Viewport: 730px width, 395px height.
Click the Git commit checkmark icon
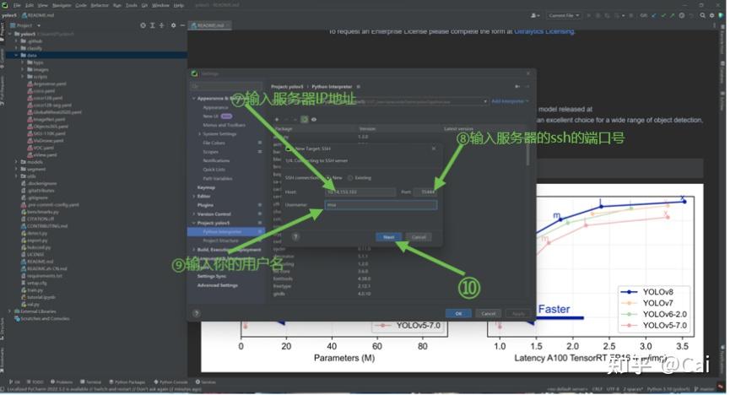(x=663, y=15)
